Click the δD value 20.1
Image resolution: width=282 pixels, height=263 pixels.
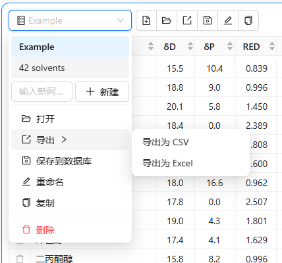tap(175, 107)
